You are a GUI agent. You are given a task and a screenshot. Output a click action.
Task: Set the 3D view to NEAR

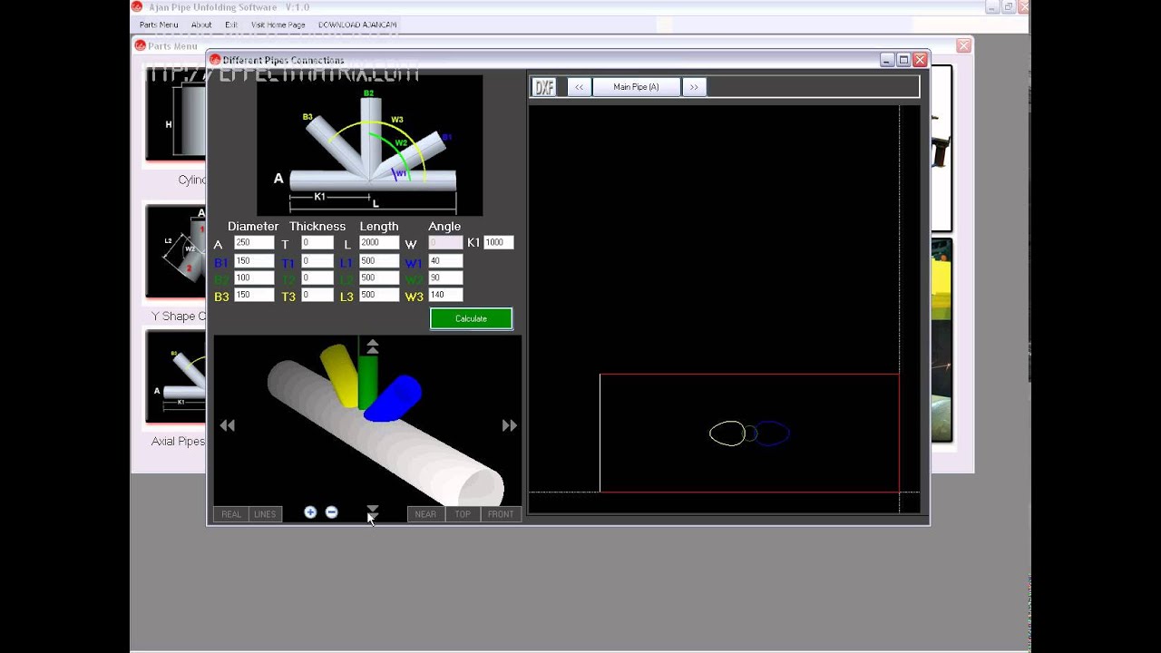point(425,514)
